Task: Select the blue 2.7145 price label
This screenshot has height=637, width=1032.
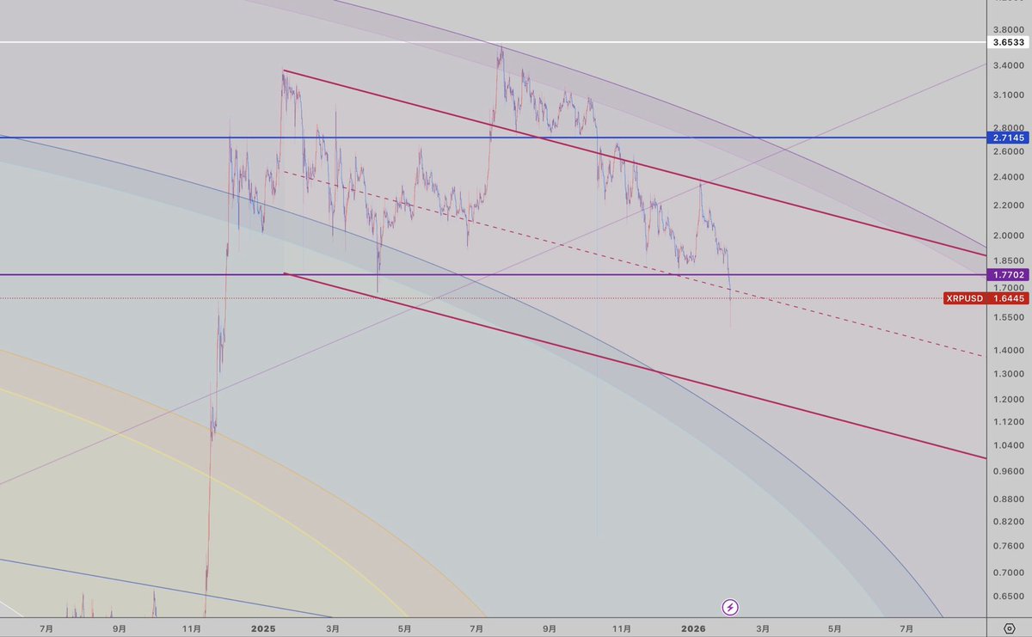Action: (1007, 138)
